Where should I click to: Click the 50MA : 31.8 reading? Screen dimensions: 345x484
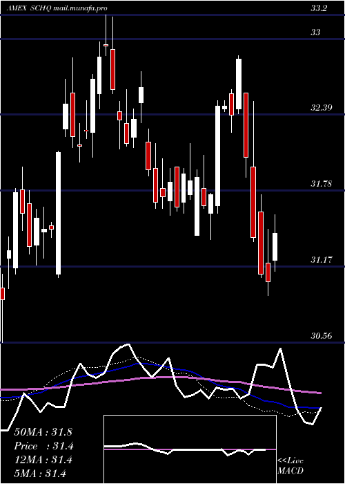pos(43,432)
